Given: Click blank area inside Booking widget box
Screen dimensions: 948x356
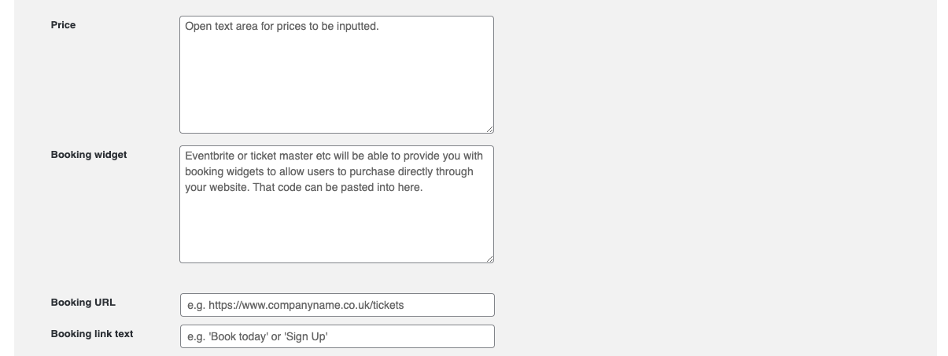Looking at the screenshot, I should coord(337,228).
